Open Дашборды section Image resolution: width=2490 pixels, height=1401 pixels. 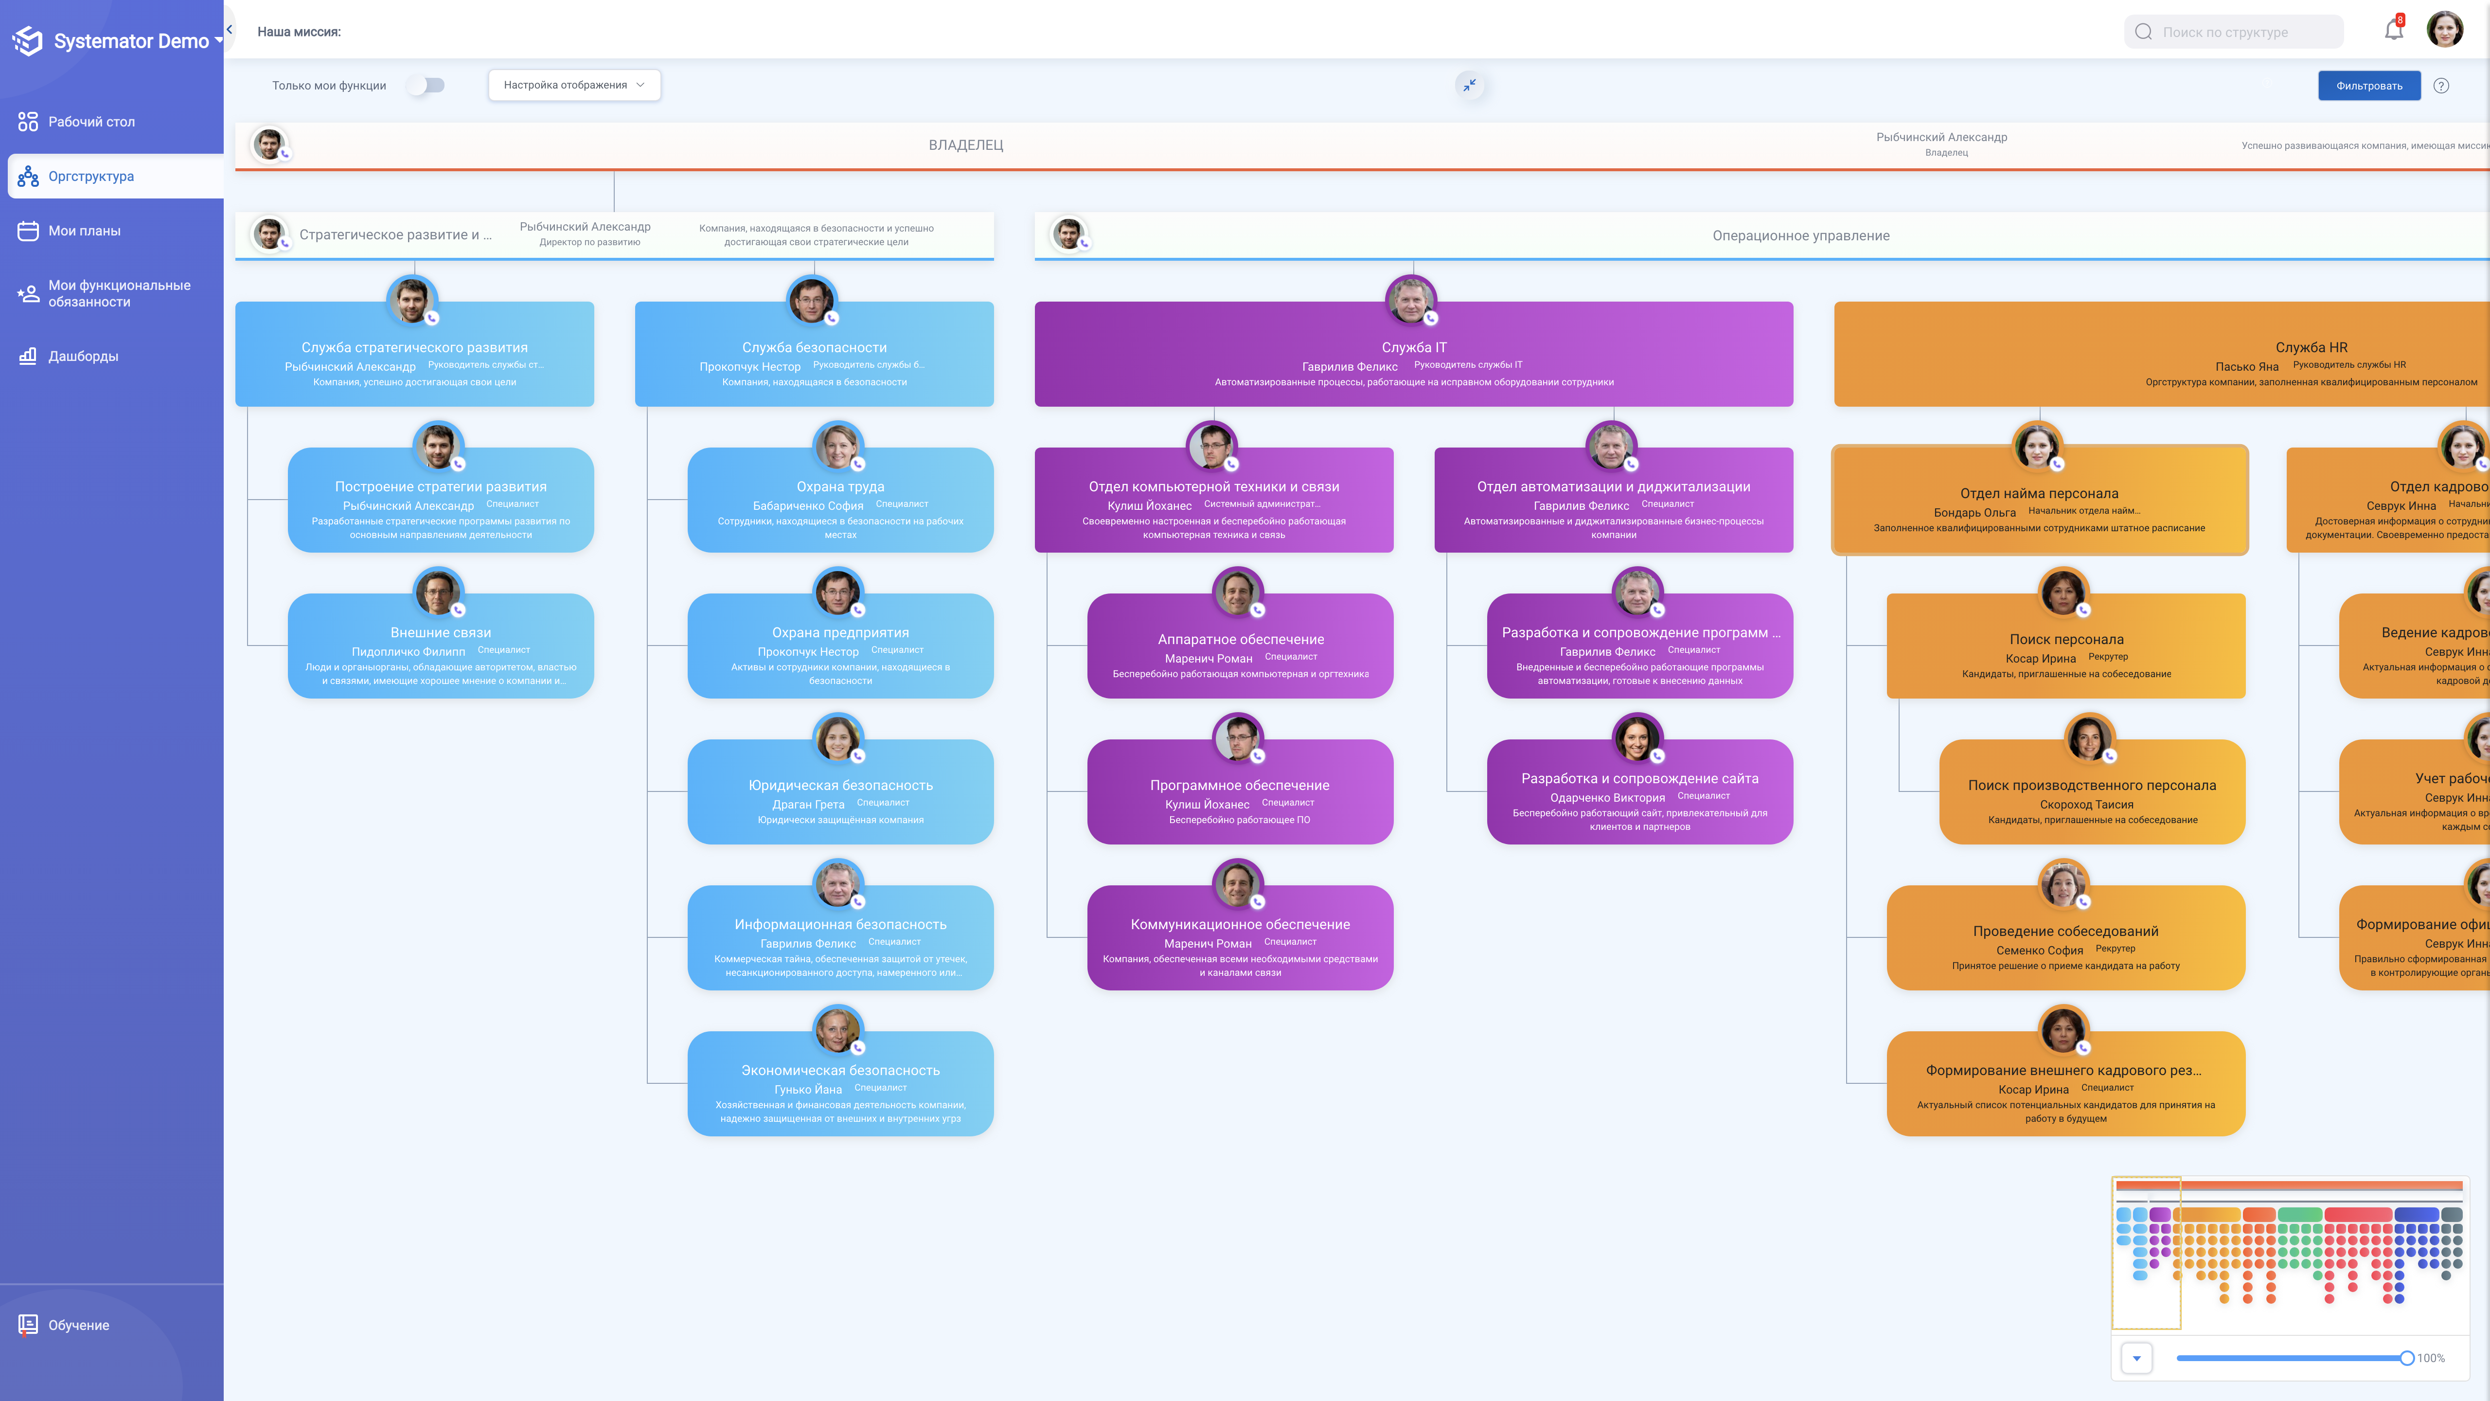click(112, 356)
